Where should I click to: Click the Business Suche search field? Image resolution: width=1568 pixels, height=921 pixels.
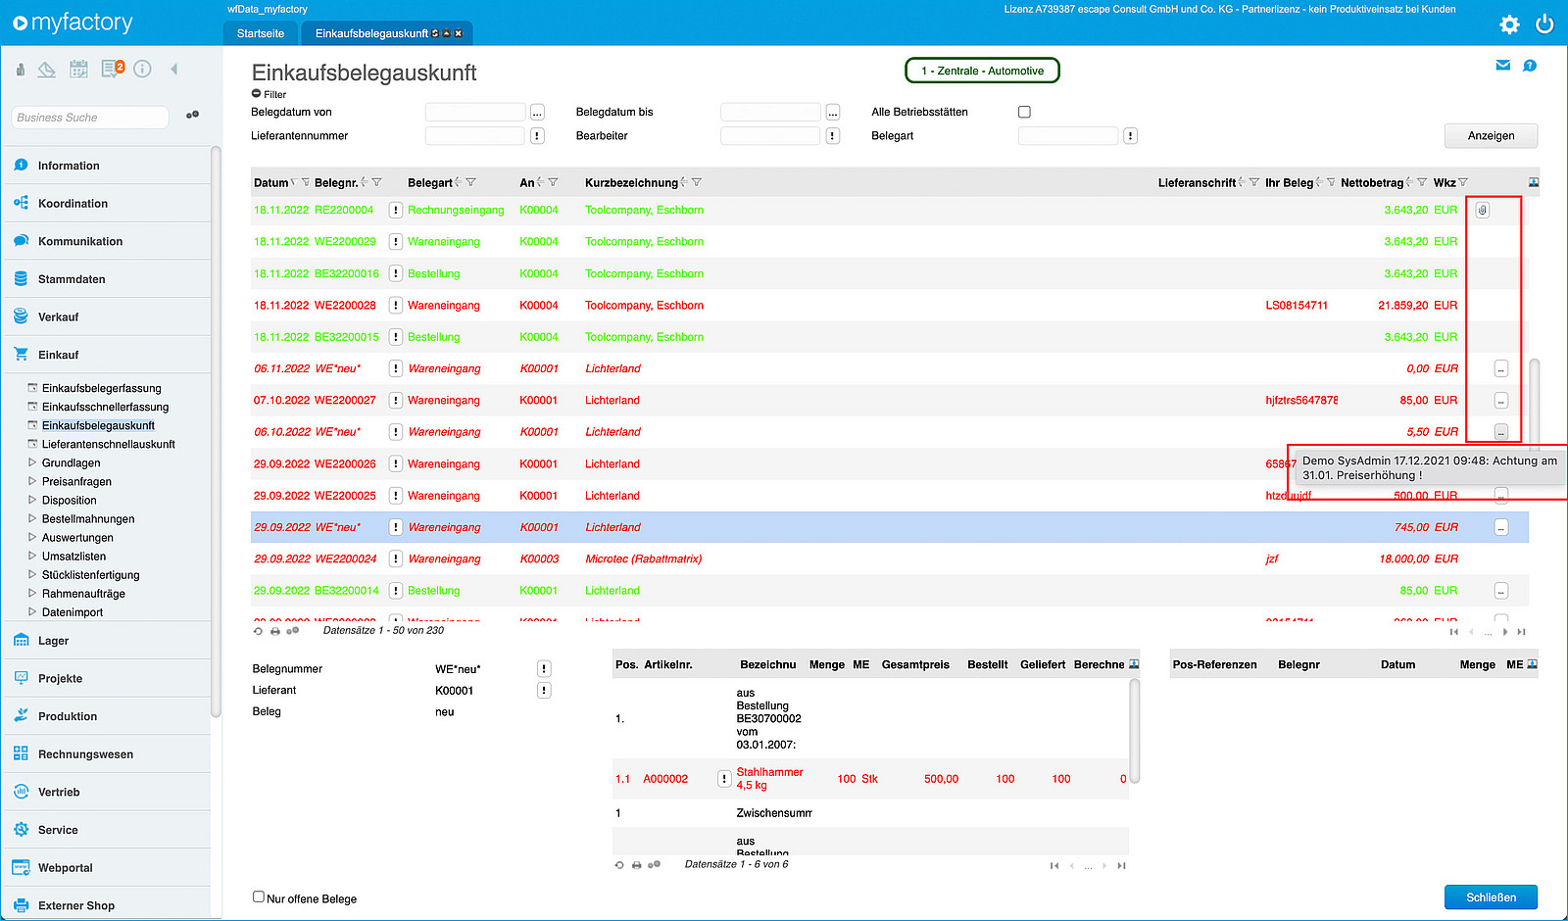90,118
